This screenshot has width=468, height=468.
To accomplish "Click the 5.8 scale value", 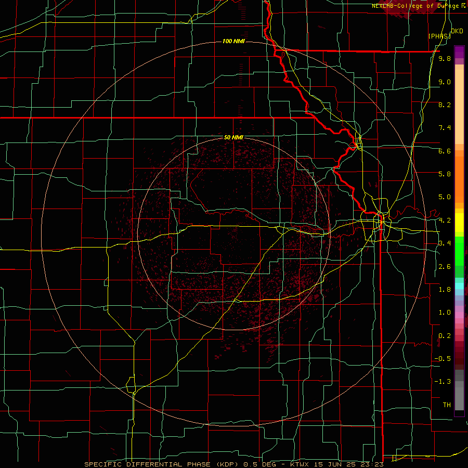I will point(445,174).
